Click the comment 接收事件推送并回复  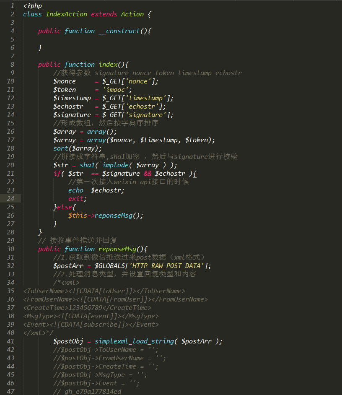click(x=78, y=241)
